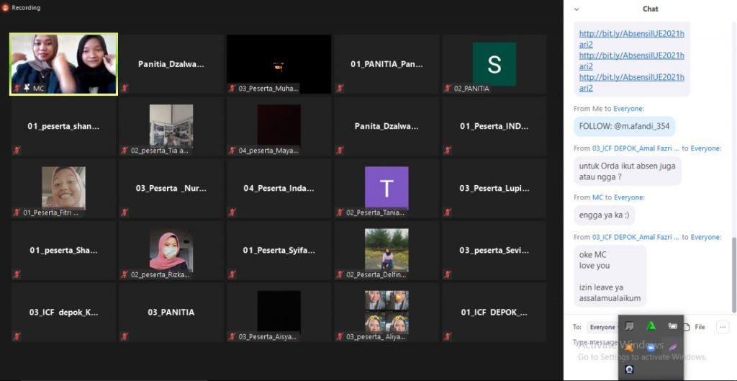This screenshot has width=737, height=381.
Task: Click muted mic icon on 02_PANITIA tile
Action: point(448,88)
